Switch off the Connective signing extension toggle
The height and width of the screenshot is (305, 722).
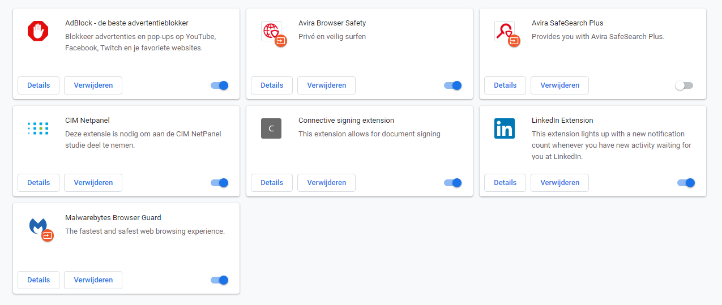pyautogui.click(x=453, y=183)
